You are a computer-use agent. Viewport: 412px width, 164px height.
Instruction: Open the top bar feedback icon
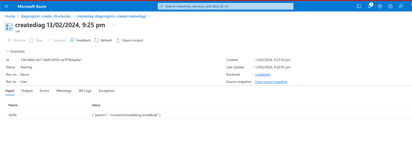pos(401,6)
